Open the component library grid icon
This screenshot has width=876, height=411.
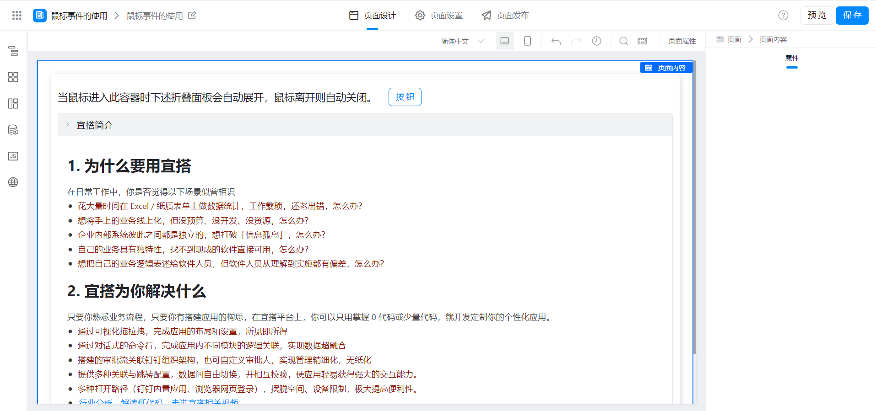coord(13,77)
